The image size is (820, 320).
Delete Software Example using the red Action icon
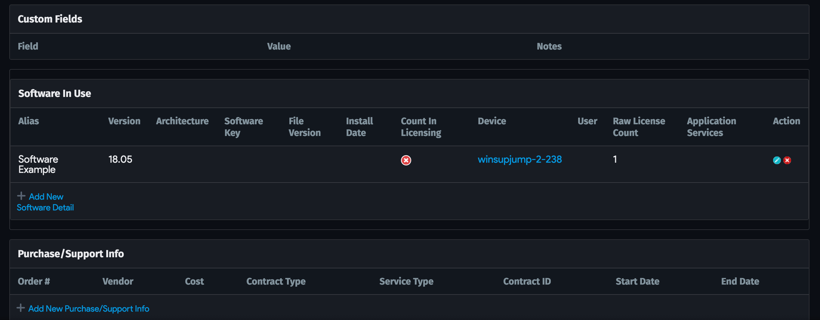pos(787,160)
